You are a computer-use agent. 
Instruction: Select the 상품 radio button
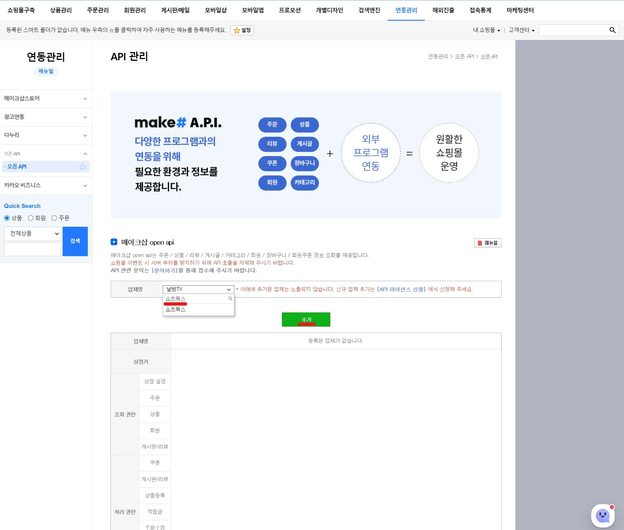pyautogui.click(x=7, y=218)
